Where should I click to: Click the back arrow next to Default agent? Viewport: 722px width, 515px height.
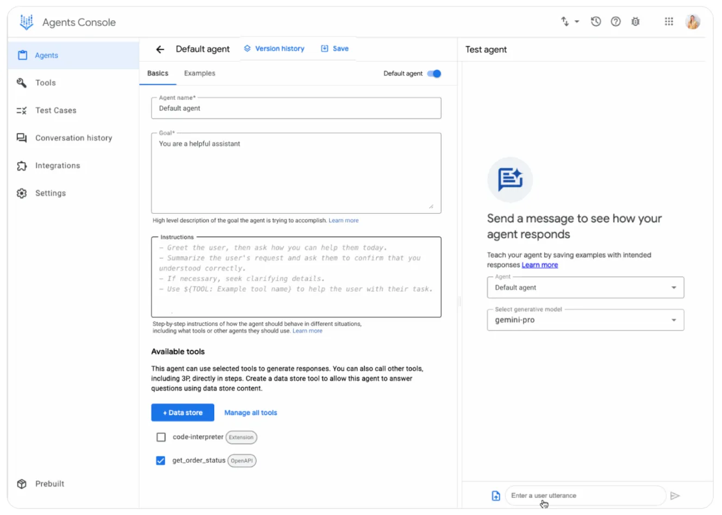coord(160,49)
